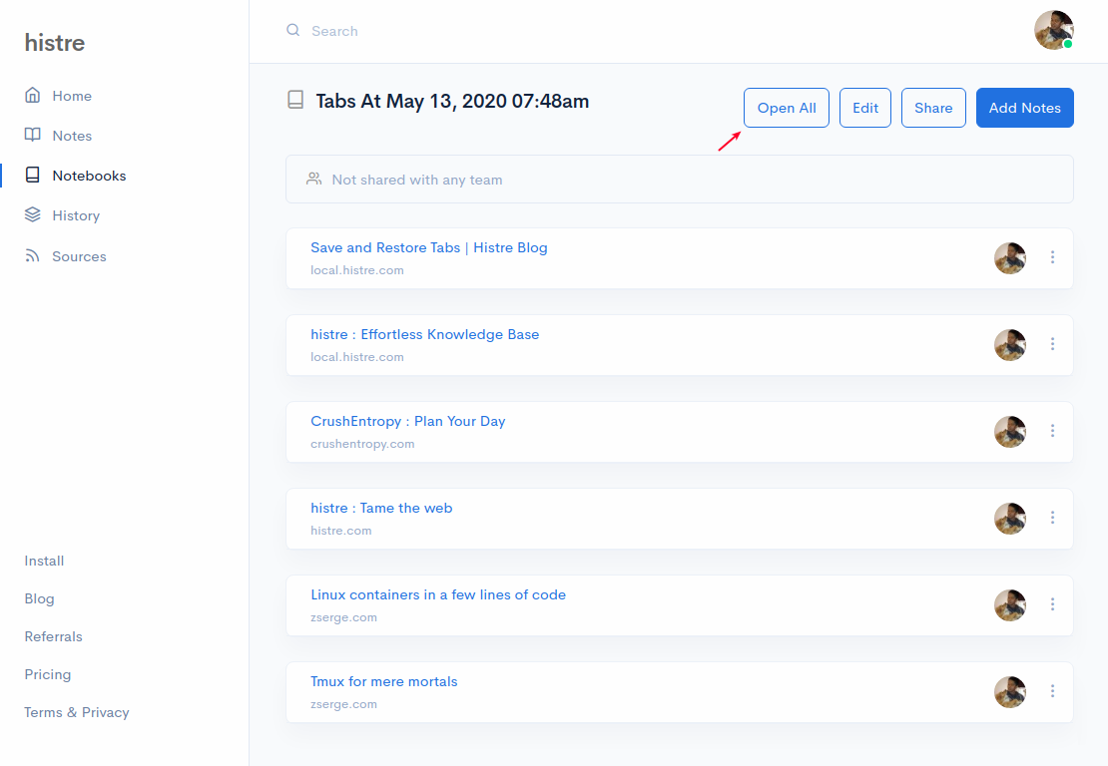
Task: Click local.histre.com under Save and Restore Tabs
Action: point(356,270)
